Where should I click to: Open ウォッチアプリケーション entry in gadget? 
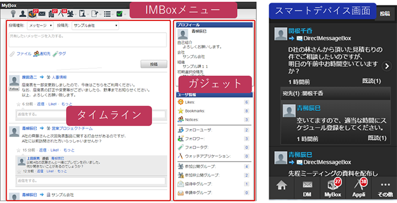click(x=208, y=156)
